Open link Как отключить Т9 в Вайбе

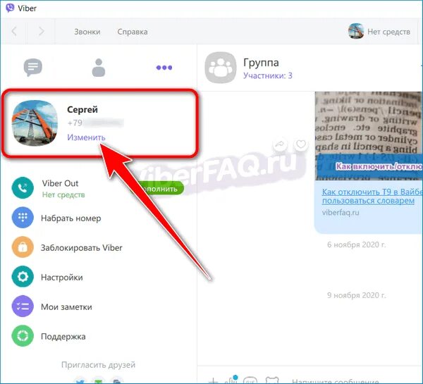pos(372,197)
